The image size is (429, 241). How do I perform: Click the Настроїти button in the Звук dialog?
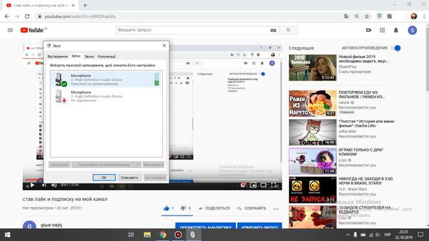(60, 165)
